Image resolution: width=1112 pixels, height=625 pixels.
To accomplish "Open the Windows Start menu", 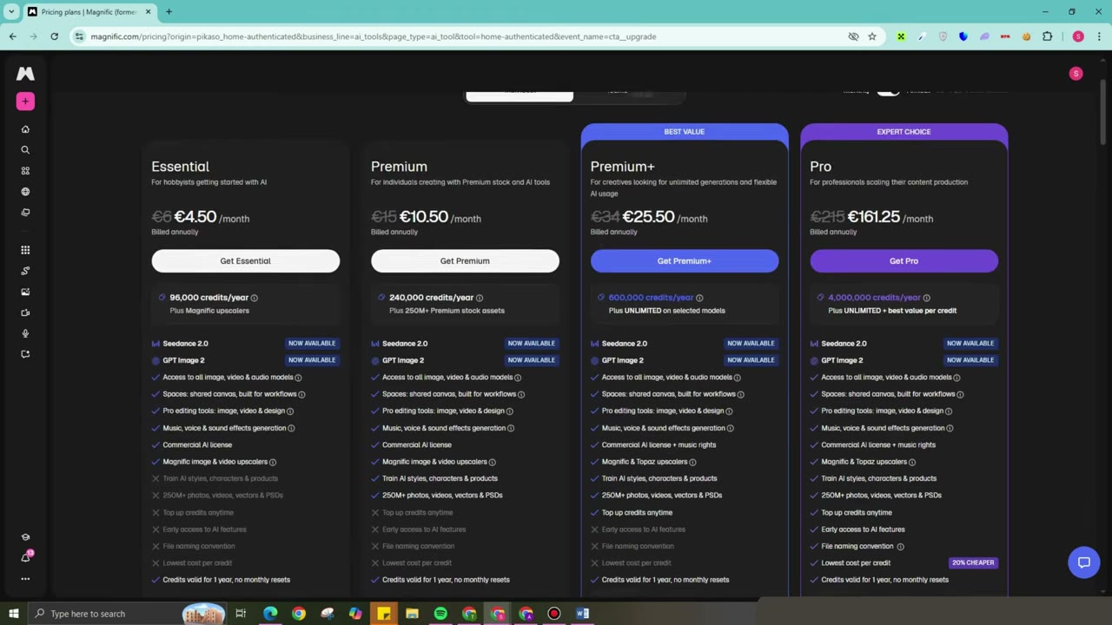I will 13,614.
